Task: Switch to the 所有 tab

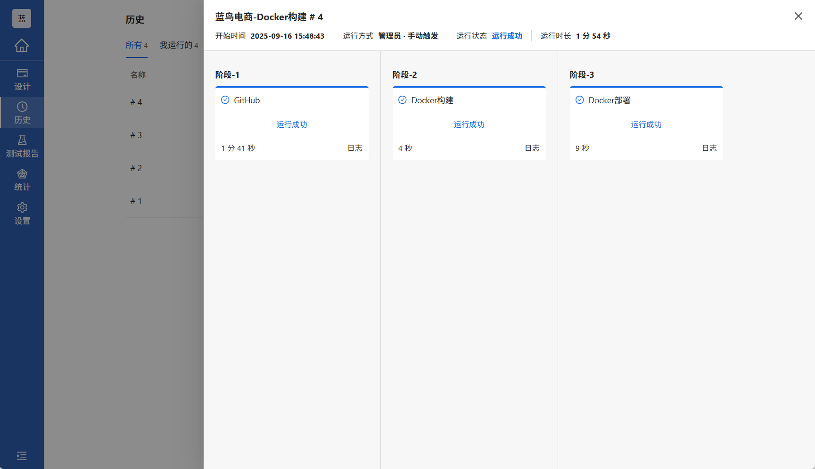Action: [x=134, y=45]
